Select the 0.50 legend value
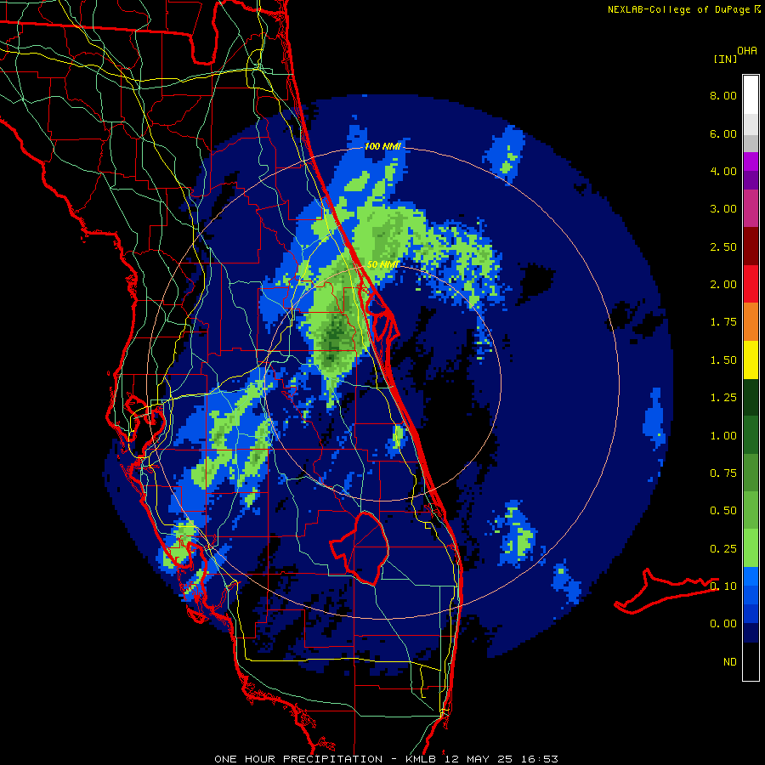Screen dimensions: 765x765 (x=723, y=511)
